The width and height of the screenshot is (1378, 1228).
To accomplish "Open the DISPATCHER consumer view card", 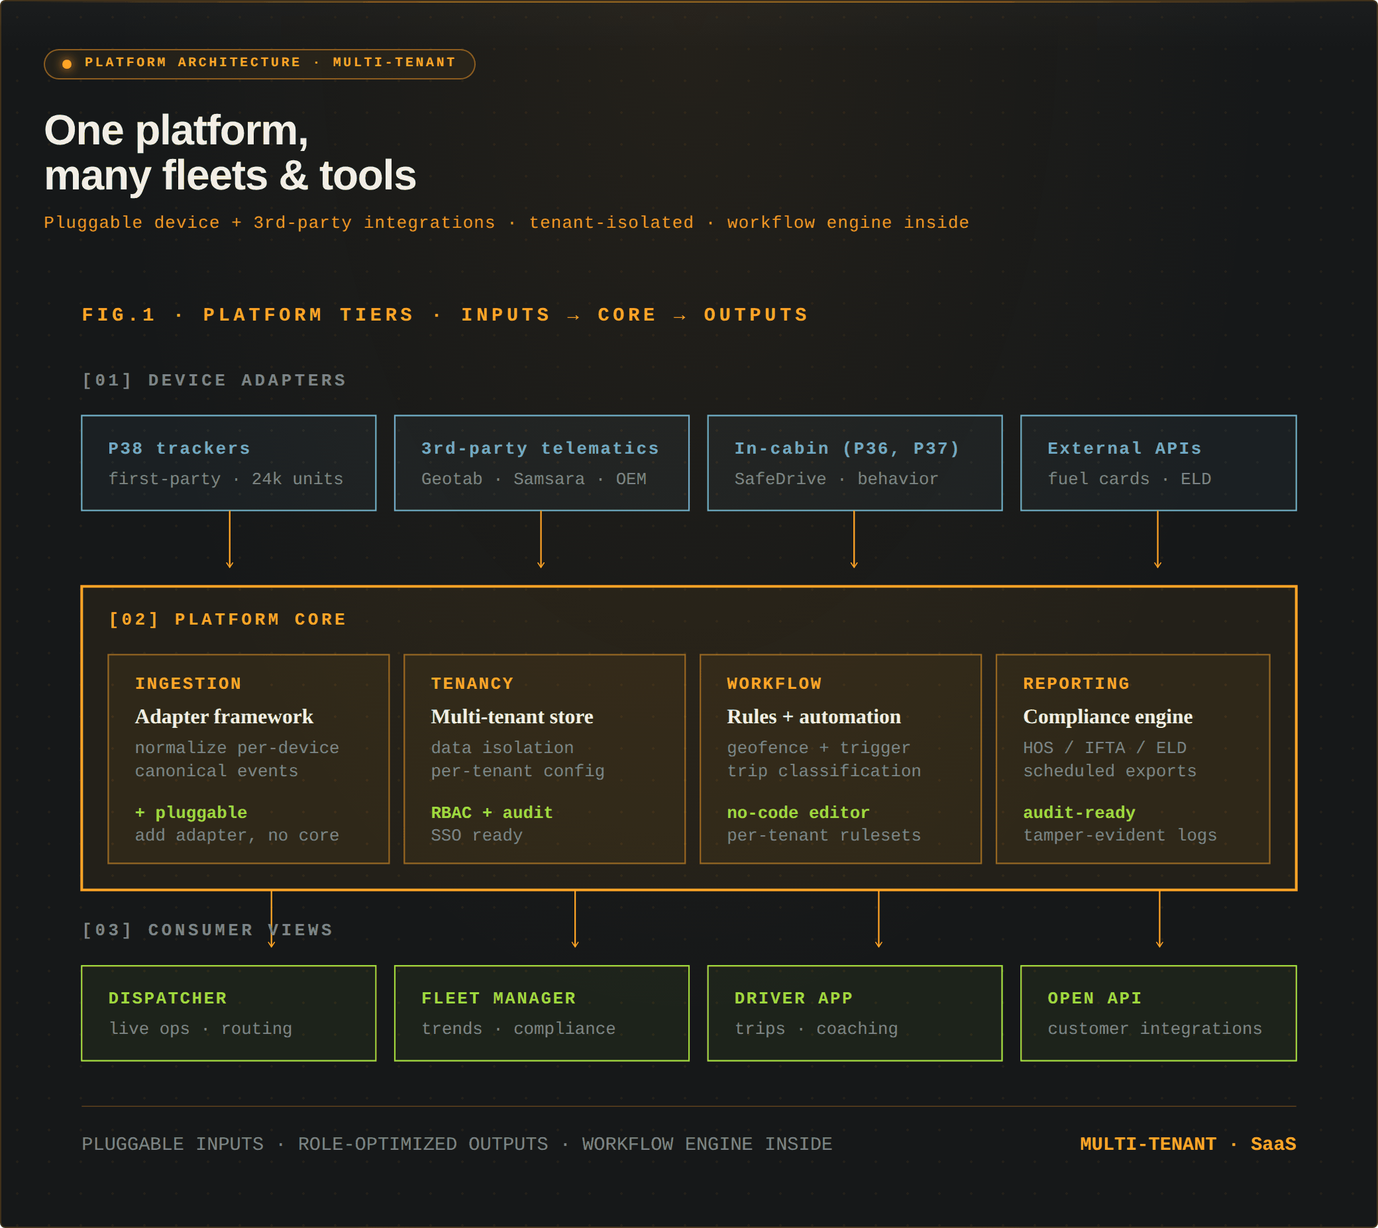I will tap(229, 1013).
